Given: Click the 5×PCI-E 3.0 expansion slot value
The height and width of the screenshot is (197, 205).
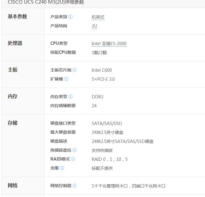Looking at the screenshot, I should click(x=103, y=79).
